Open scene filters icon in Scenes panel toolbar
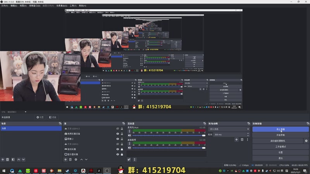The width and height of the screenshot is (310, 174). (13, 159)
